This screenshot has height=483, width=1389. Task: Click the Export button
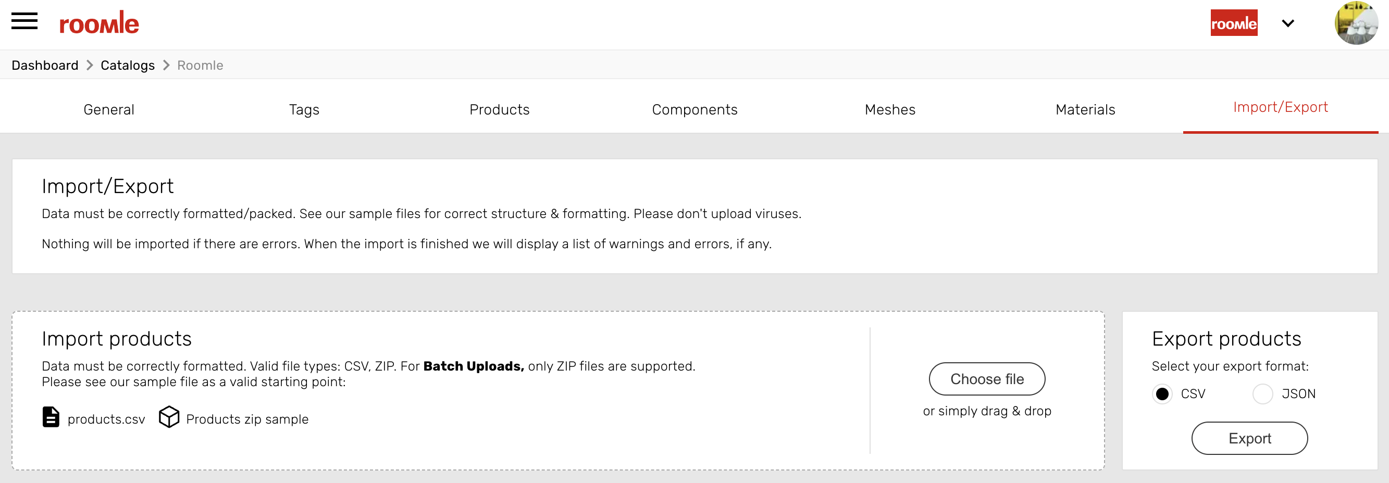[x=1249, y=438]
